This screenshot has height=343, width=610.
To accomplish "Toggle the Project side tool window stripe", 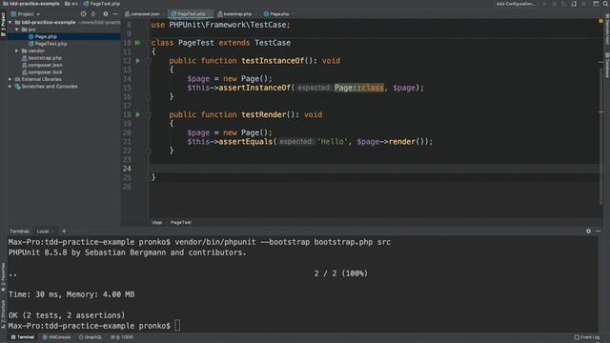I will [x=3, y=25].
